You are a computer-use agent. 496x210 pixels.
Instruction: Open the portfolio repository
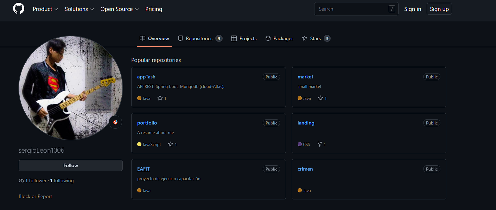coord(147,123)
